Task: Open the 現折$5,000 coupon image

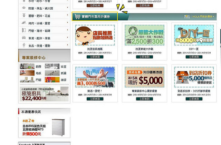Action: [x=144, y=77]
